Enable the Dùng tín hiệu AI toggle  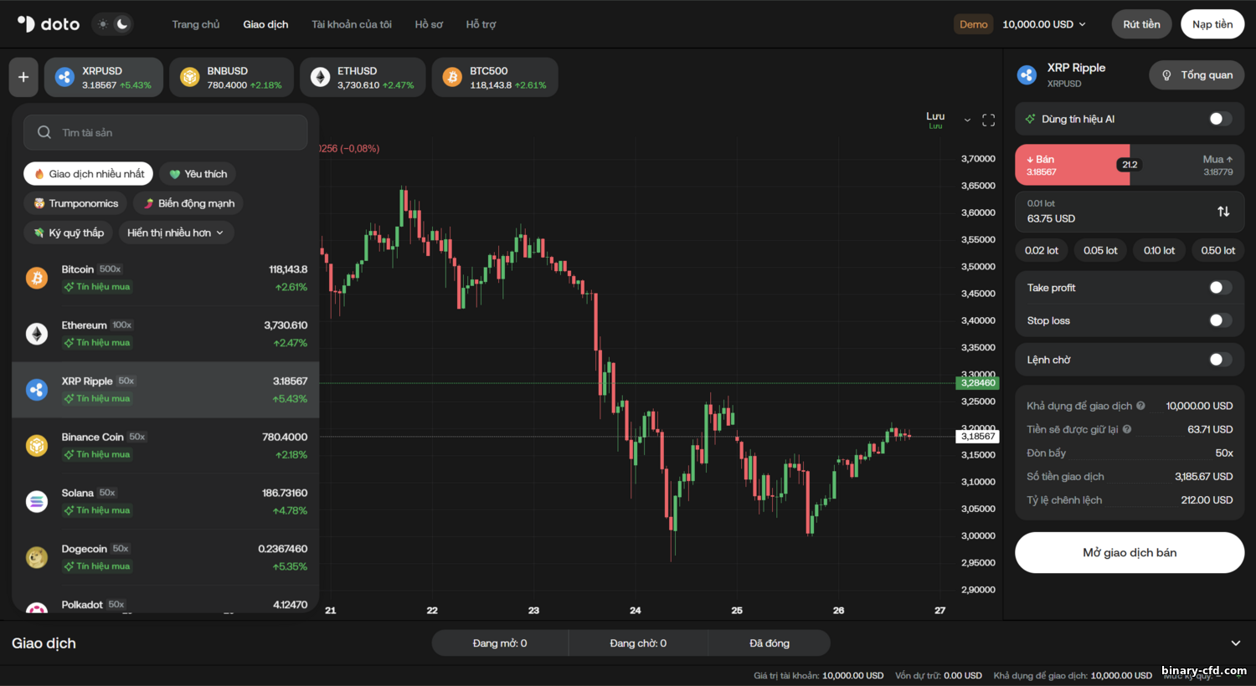[1220, 119]
